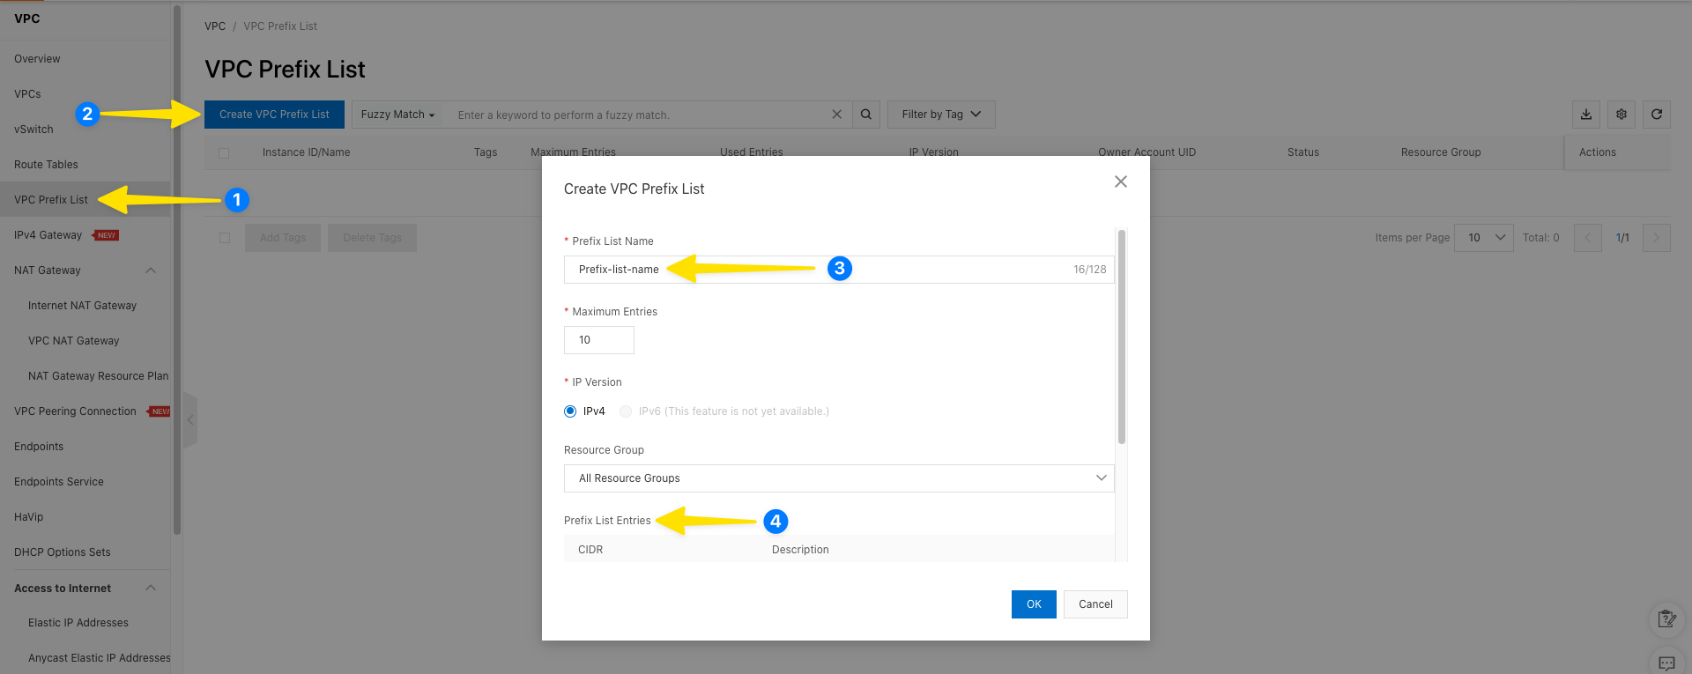Select the IPv4 radio button
This screenshot has height=674, width=1692.
[x=570, y=411]
